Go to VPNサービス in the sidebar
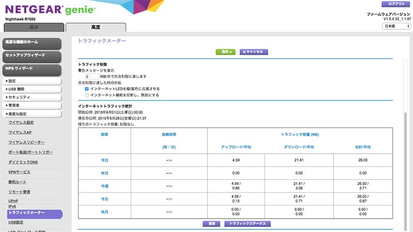 point(20,172)
